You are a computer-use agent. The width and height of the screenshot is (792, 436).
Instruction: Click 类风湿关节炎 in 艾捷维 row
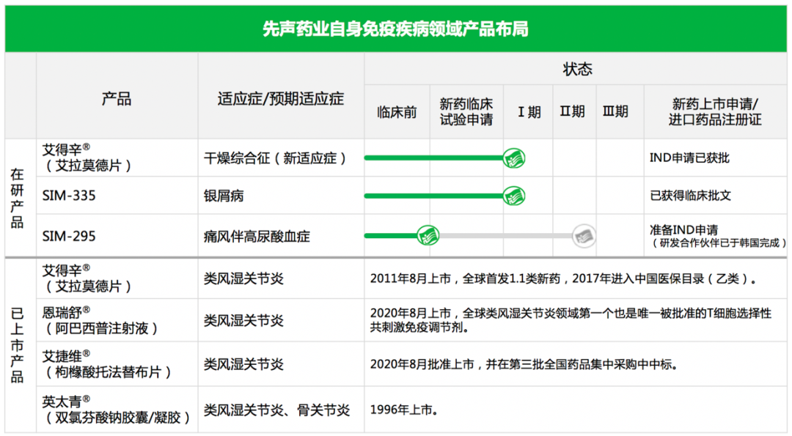(x=243, y=364)
